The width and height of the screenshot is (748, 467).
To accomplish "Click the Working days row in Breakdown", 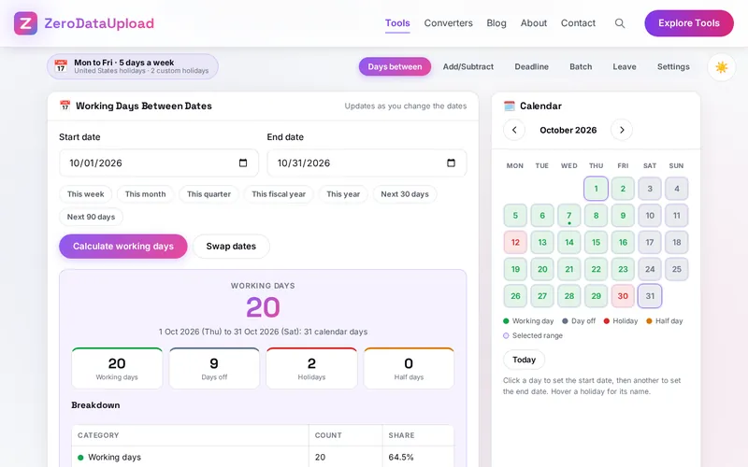I will coord(263,457).
